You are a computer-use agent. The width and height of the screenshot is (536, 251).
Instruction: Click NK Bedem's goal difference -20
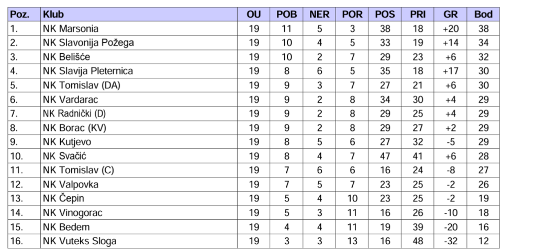click(x=450, y=226)
